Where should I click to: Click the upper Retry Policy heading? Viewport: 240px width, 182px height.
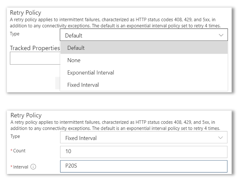[25, 13]
